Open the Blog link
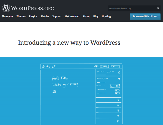The height and width of the screenshot is (125, 163). (x=96, y=16)
